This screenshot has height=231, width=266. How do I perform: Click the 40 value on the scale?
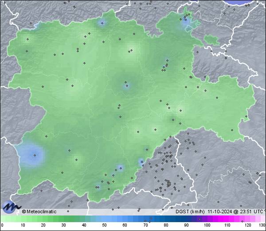(x=84, y=225)
